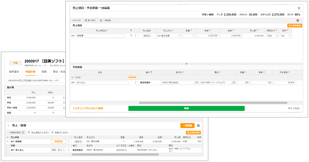Click 入力チェックをしないで登録 link
Image resolution: width=309 pixels, height=162 pixels.
[88, 108]
